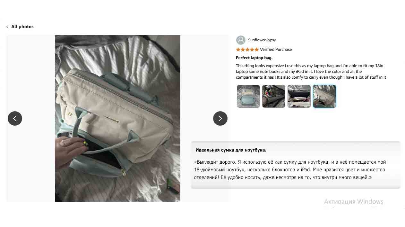Select the highlighted fourth review thumbnail

[324, 96]
